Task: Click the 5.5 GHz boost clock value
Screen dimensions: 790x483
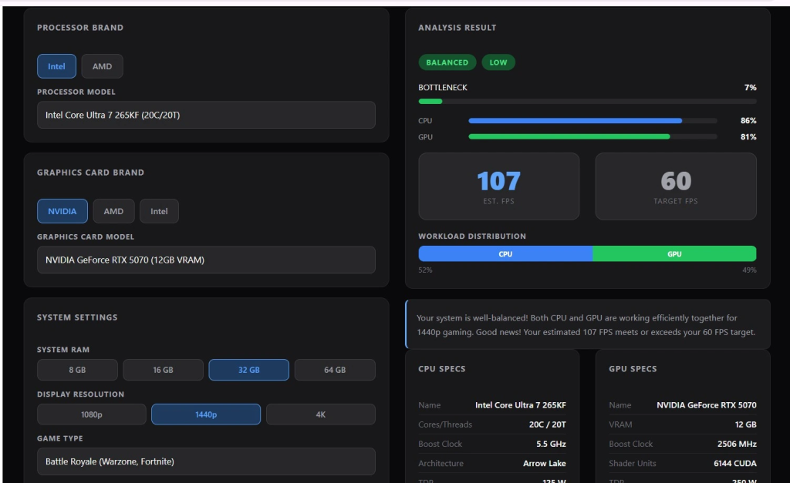Action: 551,444
